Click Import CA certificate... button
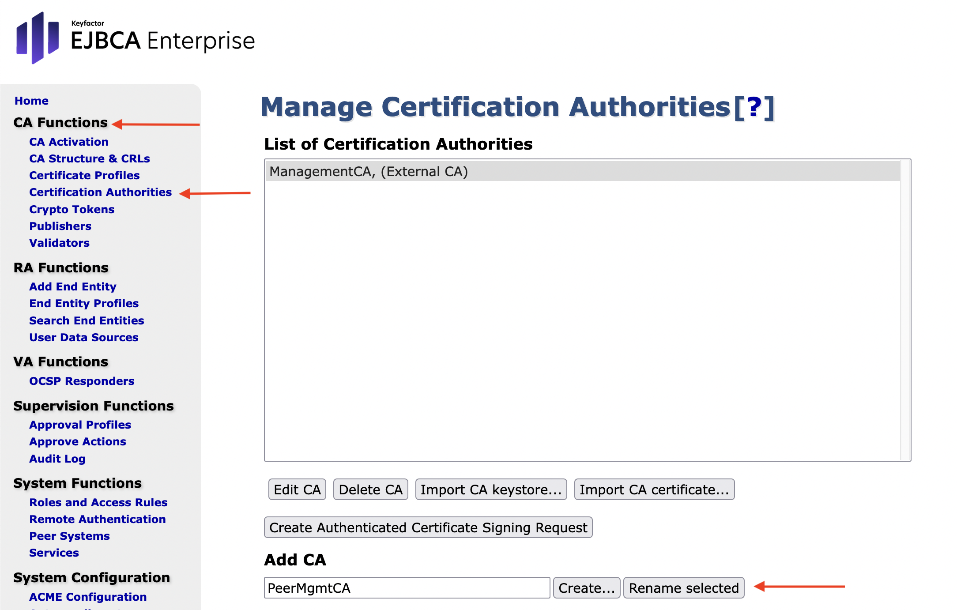Image resolution: width=957 pixels, height=610 pixels. 654,490
